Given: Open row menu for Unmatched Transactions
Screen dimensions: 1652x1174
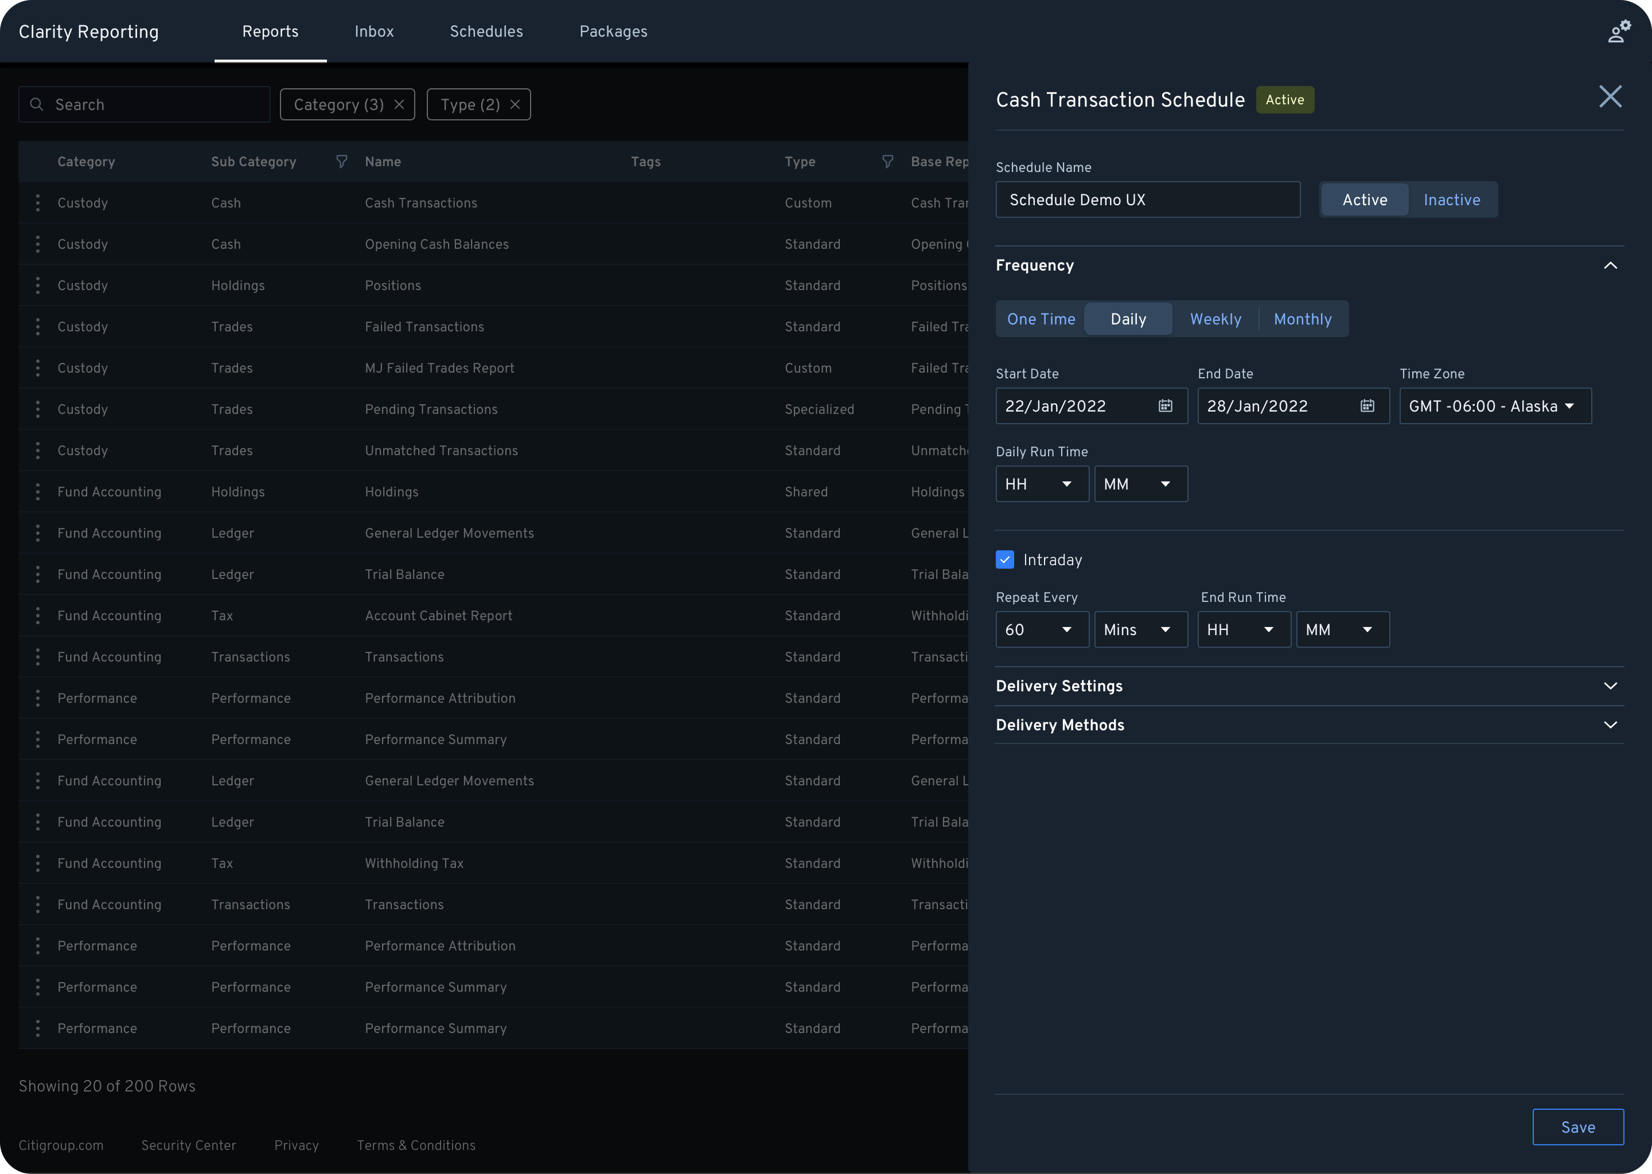Looking at the screenshot, I should pyautogui.click(x=38, y=451).
